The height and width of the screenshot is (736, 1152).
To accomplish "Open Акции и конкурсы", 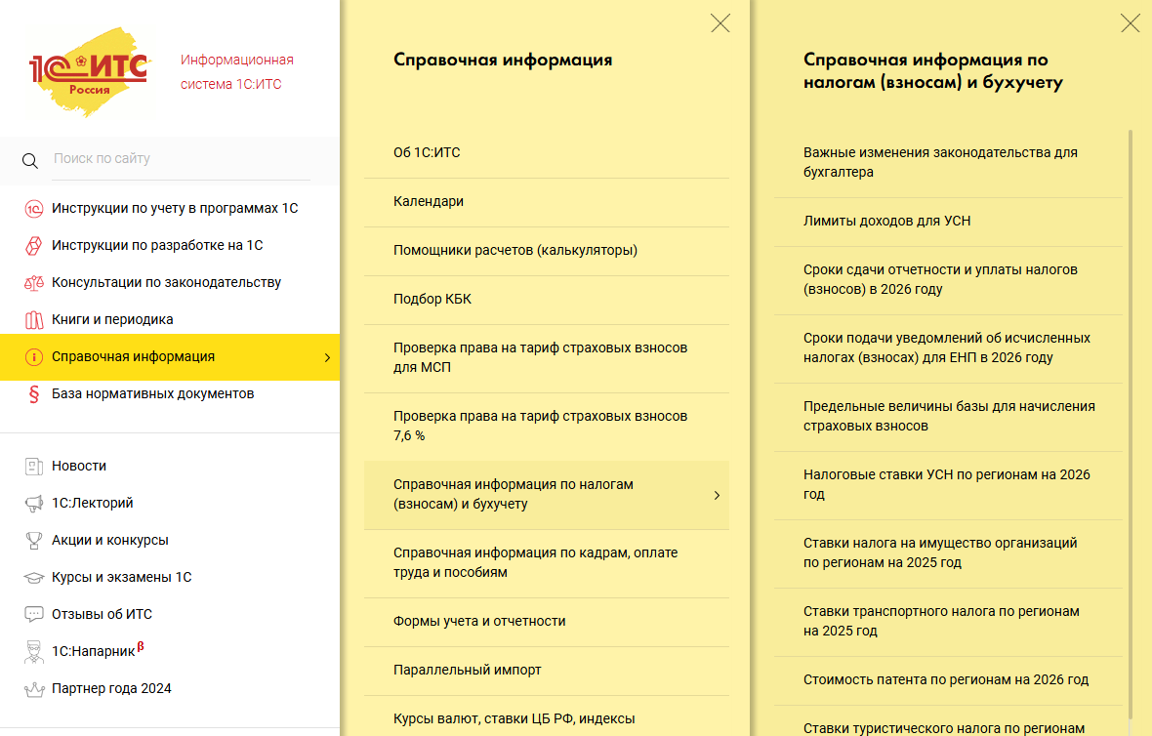I will (110, 540).
